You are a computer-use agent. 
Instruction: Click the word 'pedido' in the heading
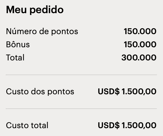[x=47, y=10]
